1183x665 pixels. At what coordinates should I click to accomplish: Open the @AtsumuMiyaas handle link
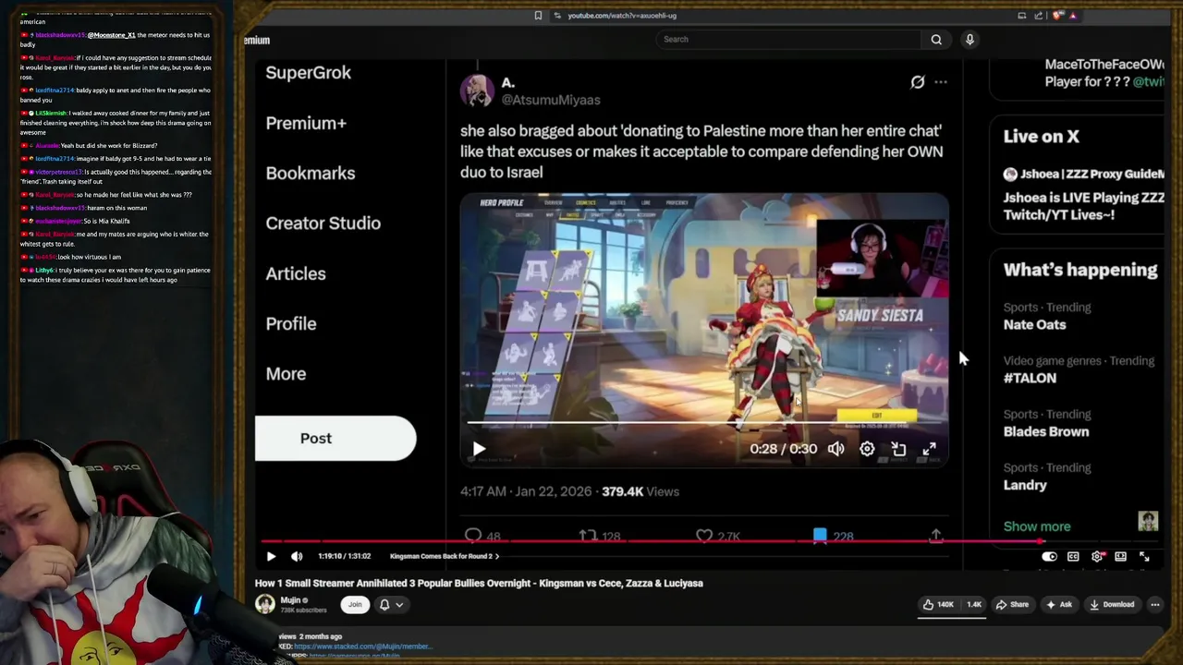coord(551,100)
